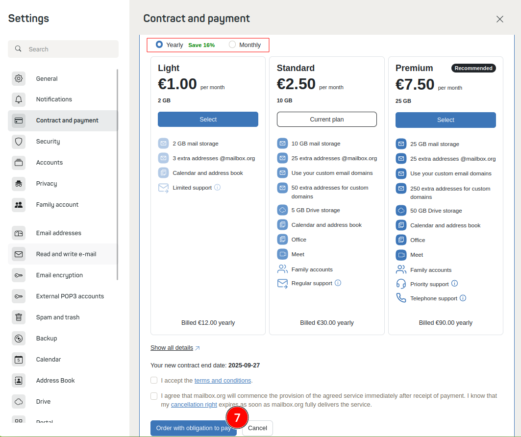Open Backup settings via its icon

click(x=18, y=338)
